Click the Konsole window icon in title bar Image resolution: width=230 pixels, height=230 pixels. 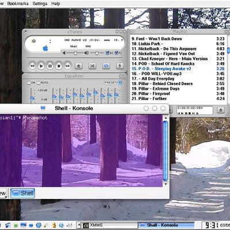(x=43, y=108)
